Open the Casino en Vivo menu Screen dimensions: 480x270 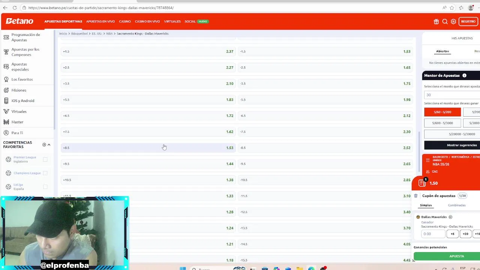(147, 21)
